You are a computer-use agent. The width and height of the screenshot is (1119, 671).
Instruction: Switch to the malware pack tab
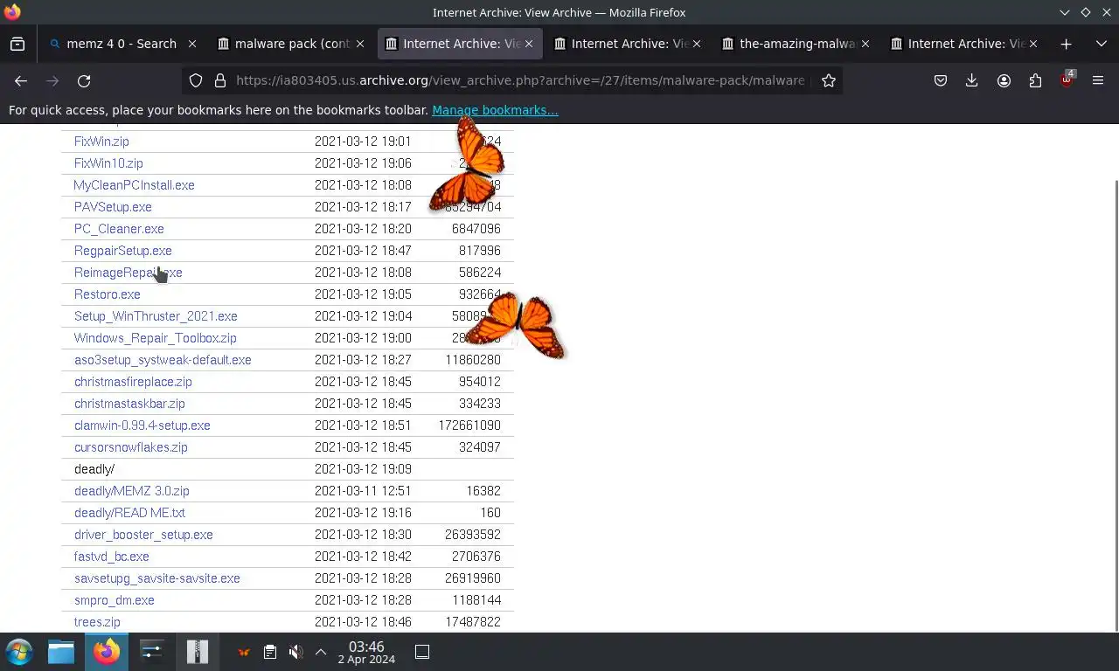[292, 44]
